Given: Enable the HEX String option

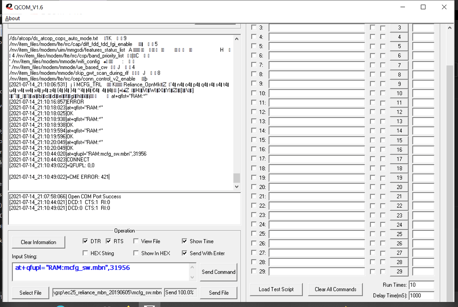Looking at the screenshot, I should (85, 253).
